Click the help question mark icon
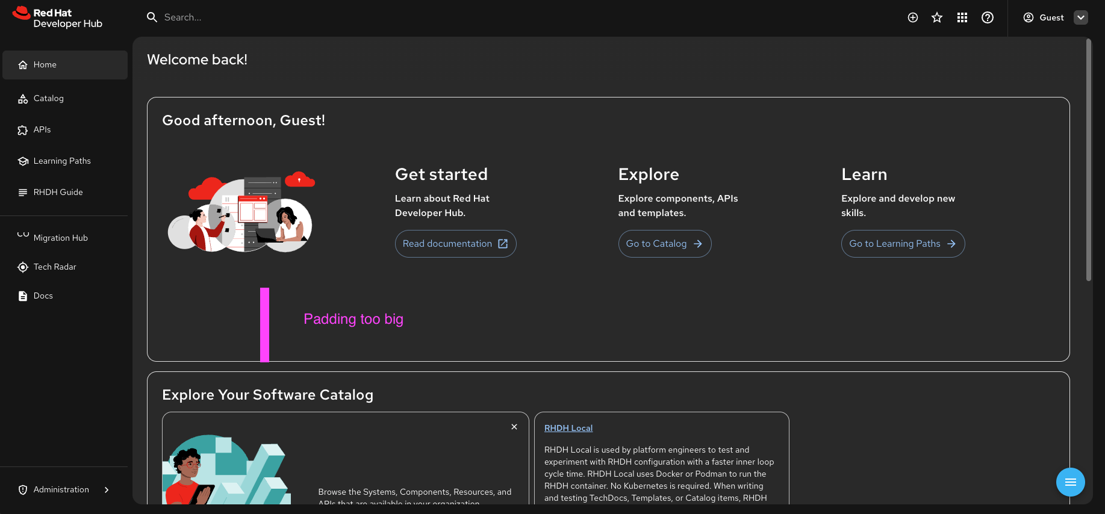This screenshot has width=1105, height=514. 988,17
